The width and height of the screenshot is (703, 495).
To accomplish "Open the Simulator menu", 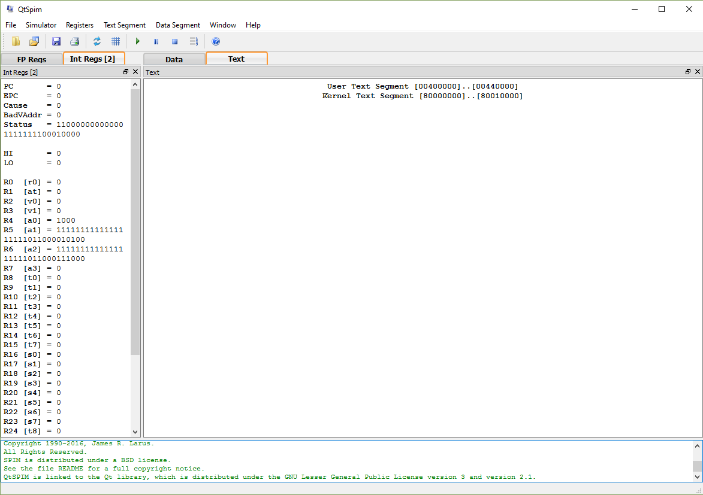I will click(x=41, y=25).
